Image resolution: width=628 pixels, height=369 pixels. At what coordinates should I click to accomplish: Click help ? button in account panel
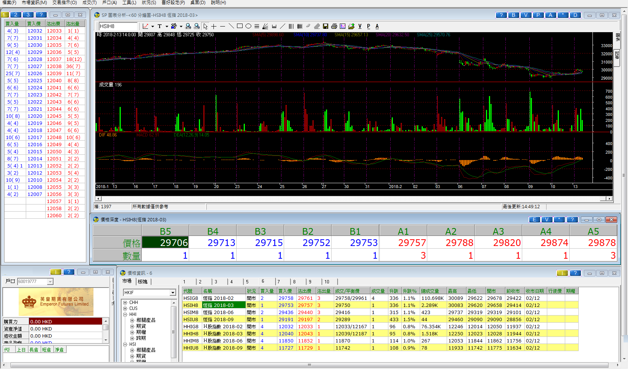(x=69, y=272)
